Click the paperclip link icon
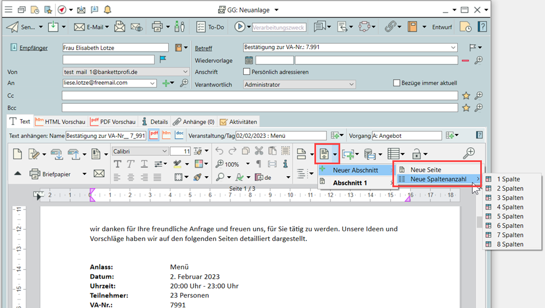The width and height of the screenshot is (545, 308). point(390,27)
